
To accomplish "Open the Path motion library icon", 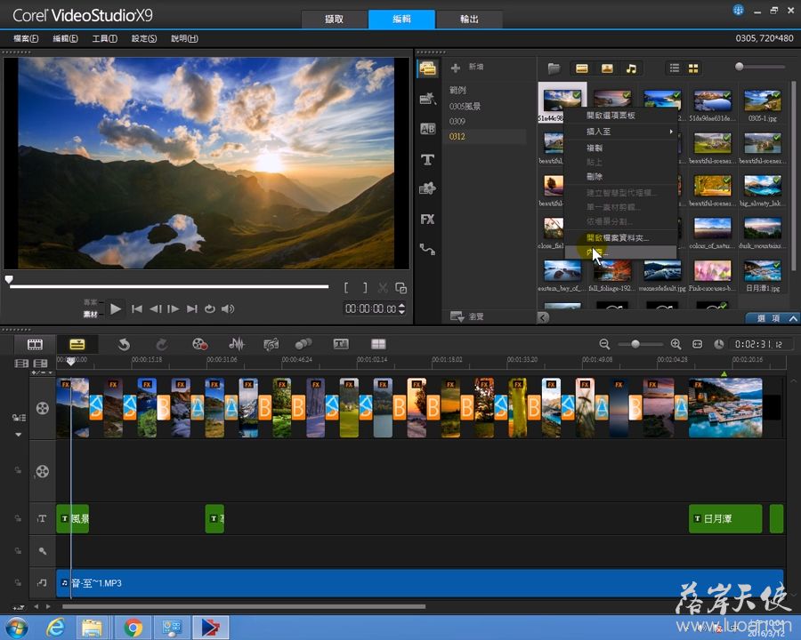I will point(427,249).
